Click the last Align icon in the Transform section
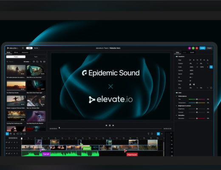Screen dimensions: 221x170 click(x=207, y=60)
